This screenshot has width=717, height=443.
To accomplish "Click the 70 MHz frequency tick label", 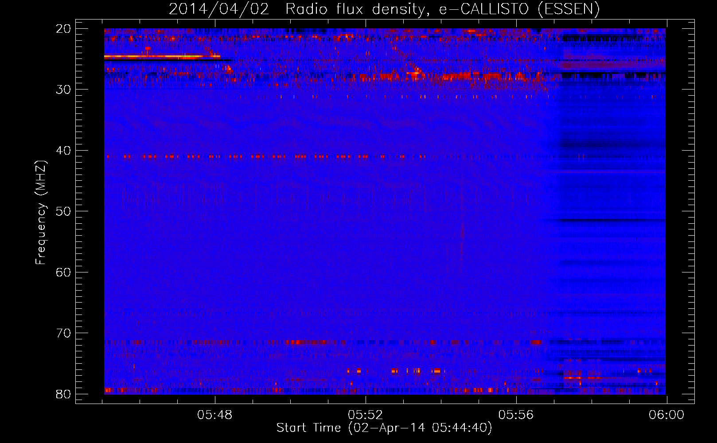I will tap(64, 333).
